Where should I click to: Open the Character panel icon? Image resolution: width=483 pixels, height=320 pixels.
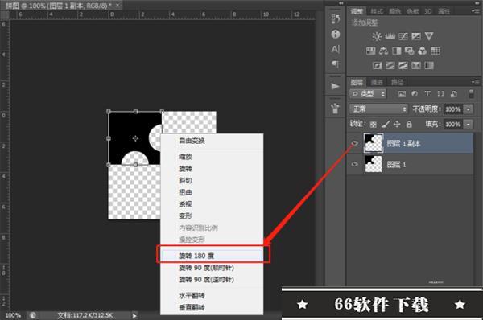point(336,49)
